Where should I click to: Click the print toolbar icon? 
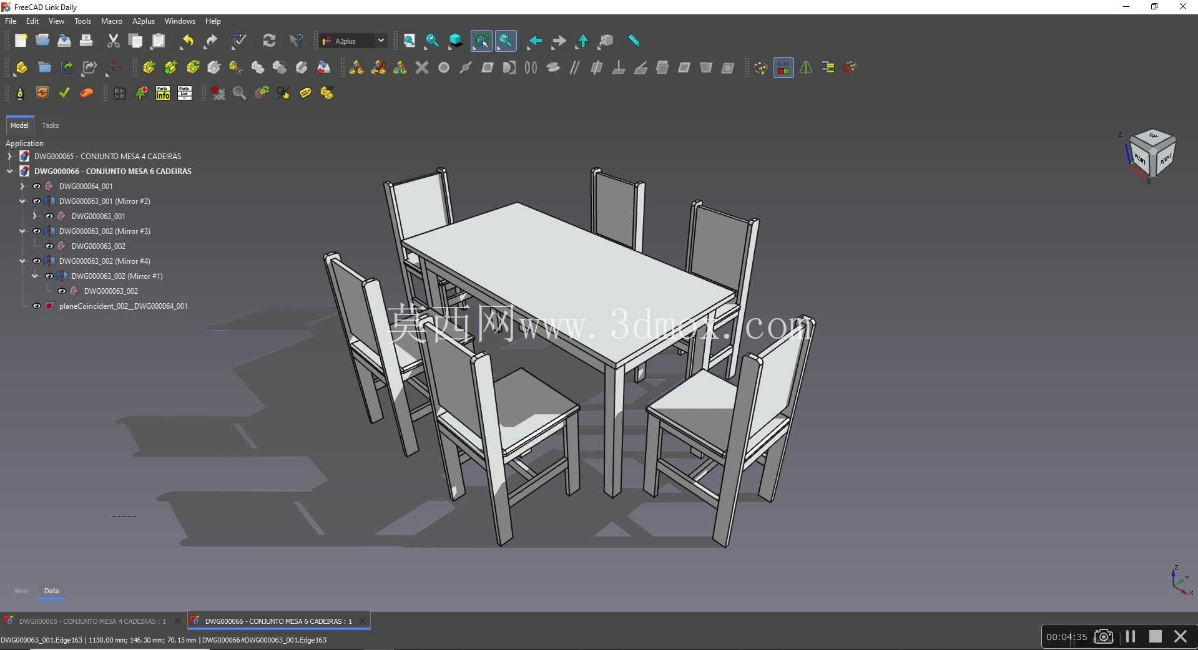(86, 41)
